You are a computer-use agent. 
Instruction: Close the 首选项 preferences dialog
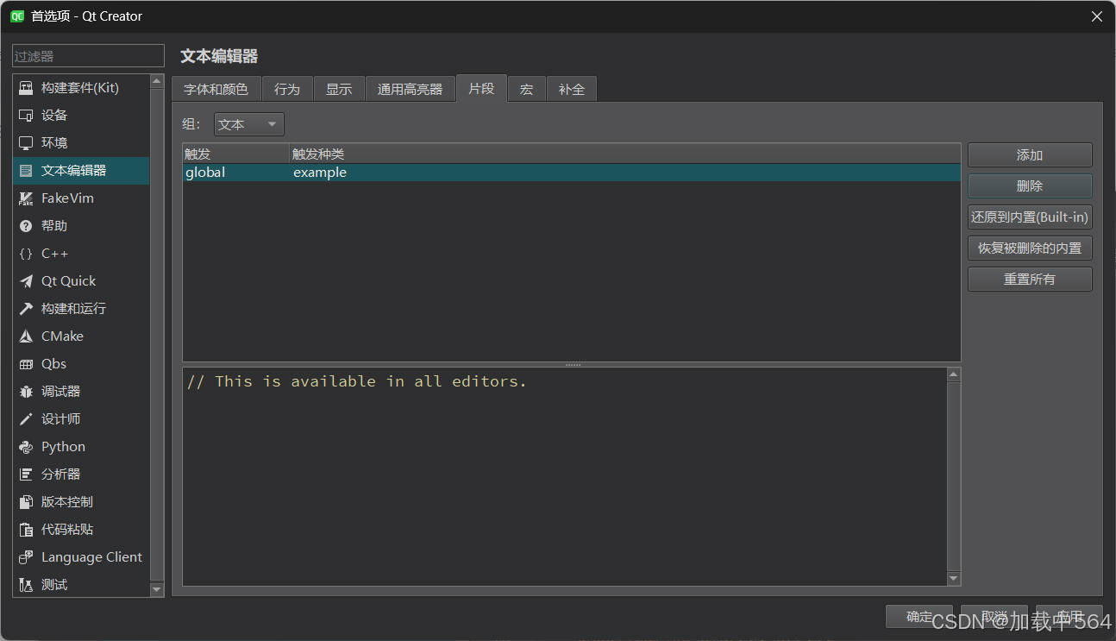coord(1097,16)
